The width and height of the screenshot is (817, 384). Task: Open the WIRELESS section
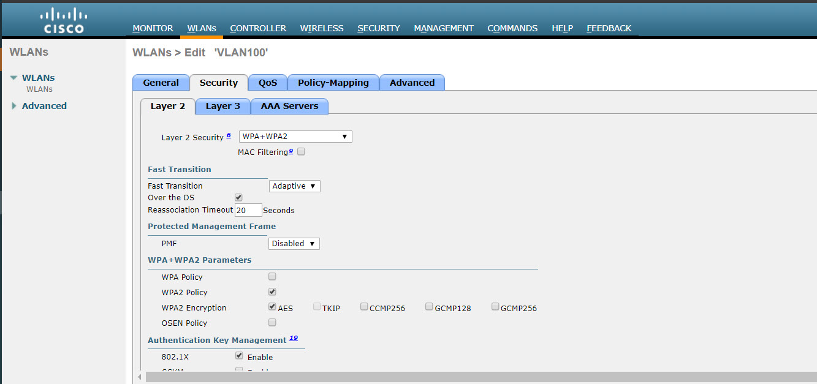click(x=321, y=28)
